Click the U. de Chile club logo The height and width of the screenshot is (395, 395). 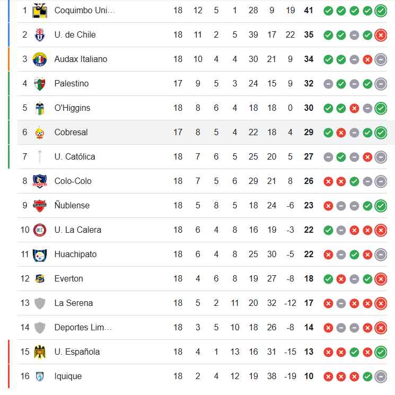pos(40,35)
